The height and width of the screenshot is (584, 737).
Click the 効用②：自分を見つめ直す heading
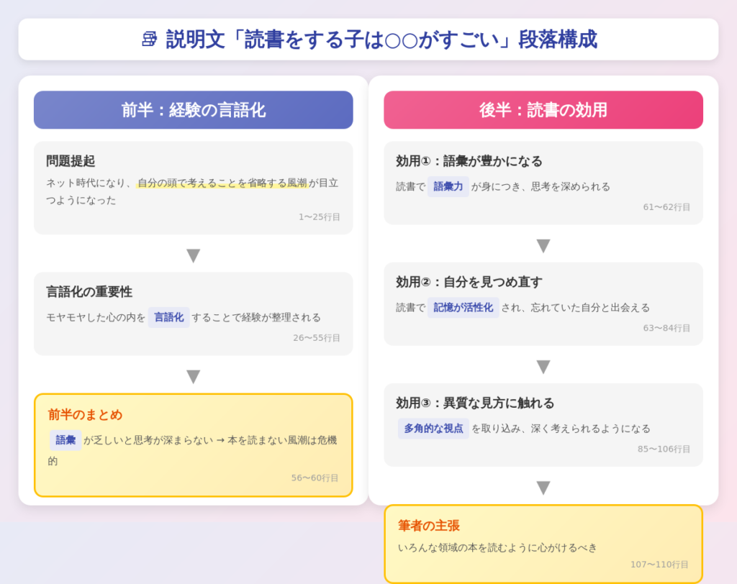469,282
